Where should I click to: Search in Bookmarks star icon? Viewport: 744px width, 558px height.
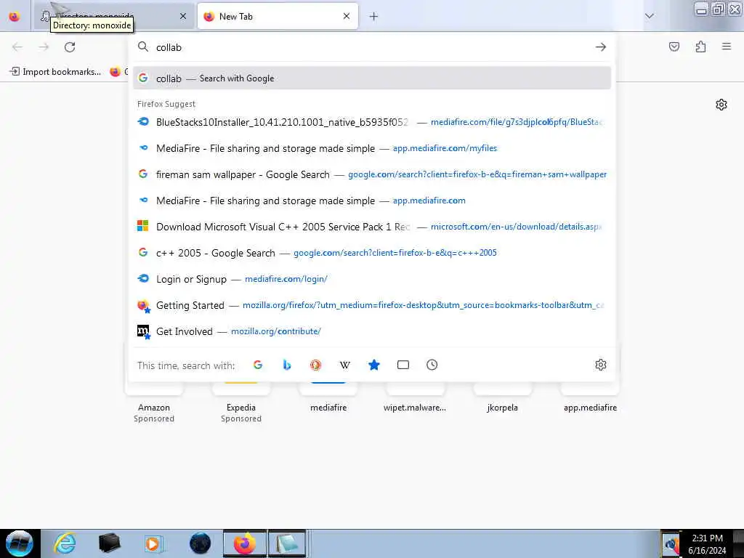coord(374,365)
